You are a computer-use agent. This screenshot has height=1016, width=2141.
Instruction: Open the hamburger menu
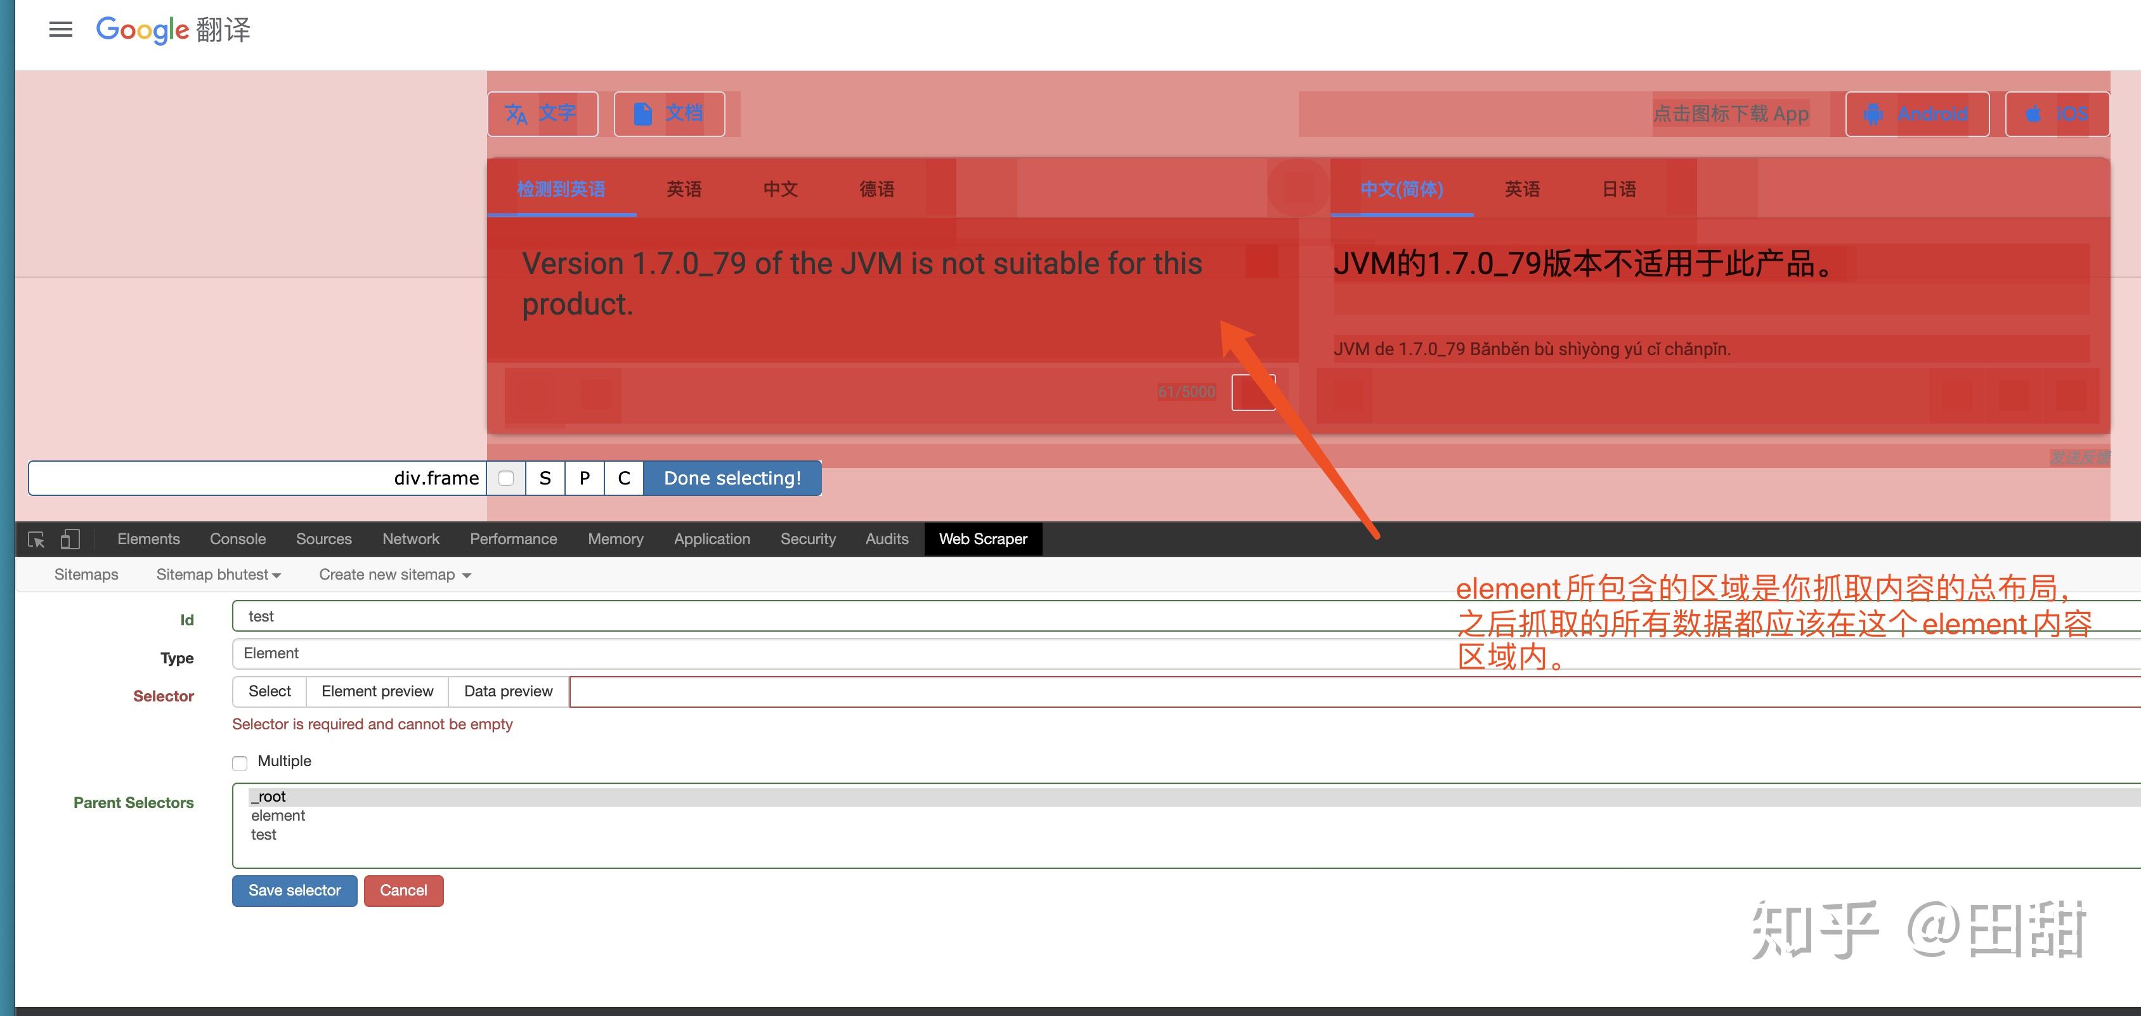[x=60, y=29]
